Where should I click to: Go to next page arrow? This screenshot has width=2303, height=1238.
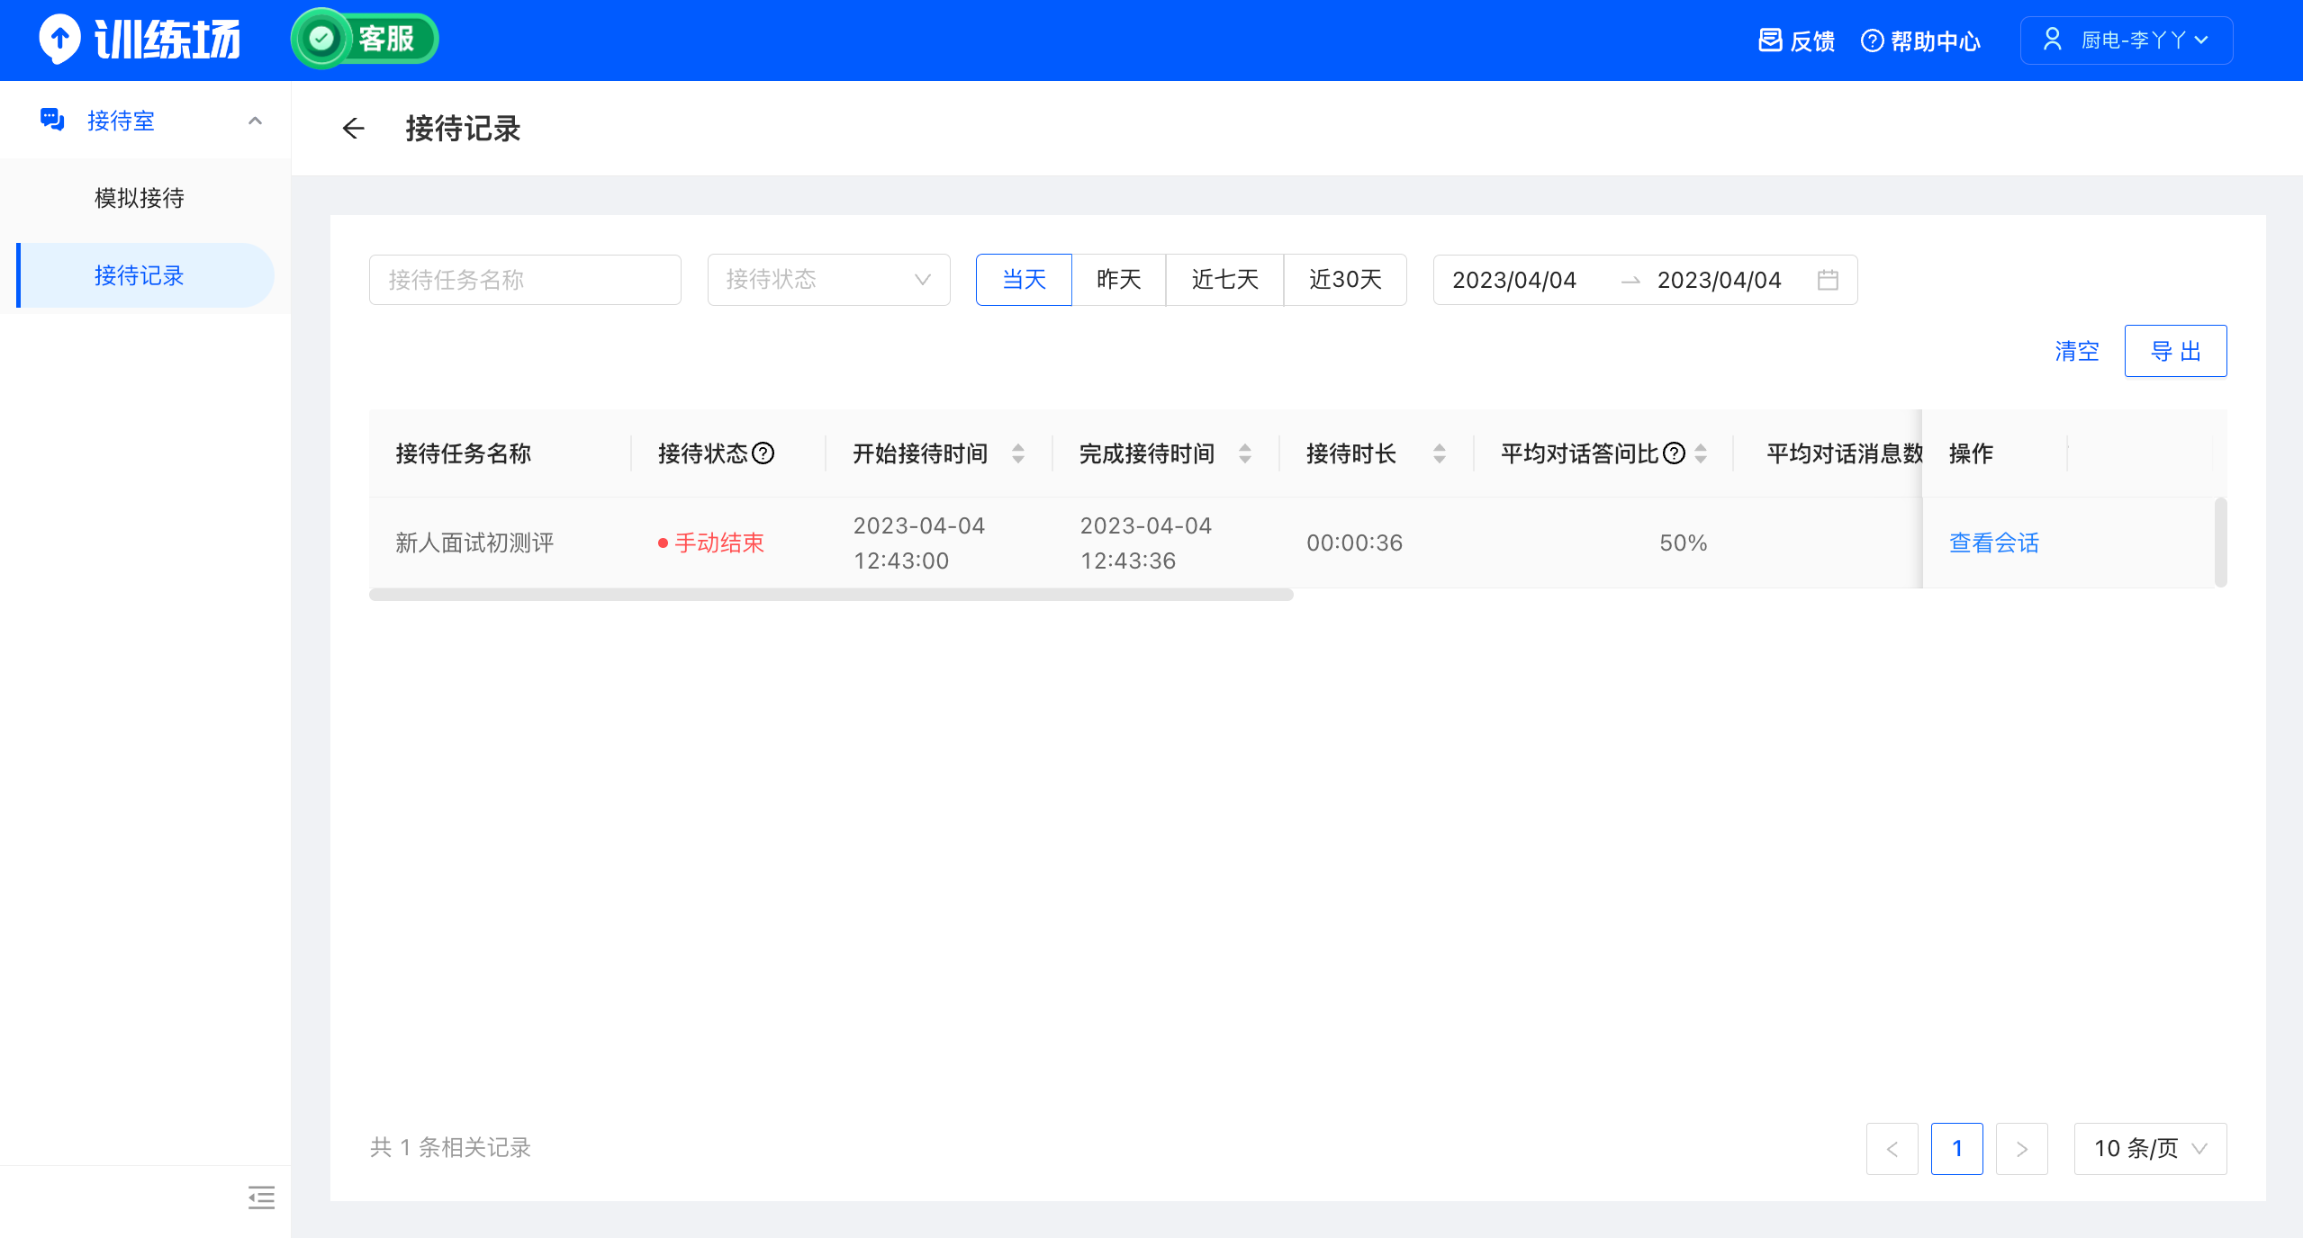click(2021, 1149)
